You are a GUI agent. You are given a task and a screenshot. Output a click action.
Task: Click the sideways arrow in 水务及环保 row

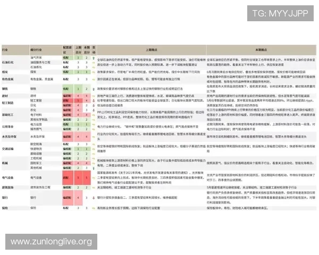pos(94,137)
